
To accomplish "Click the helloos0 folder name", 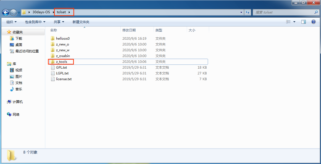I will (63, 38).
